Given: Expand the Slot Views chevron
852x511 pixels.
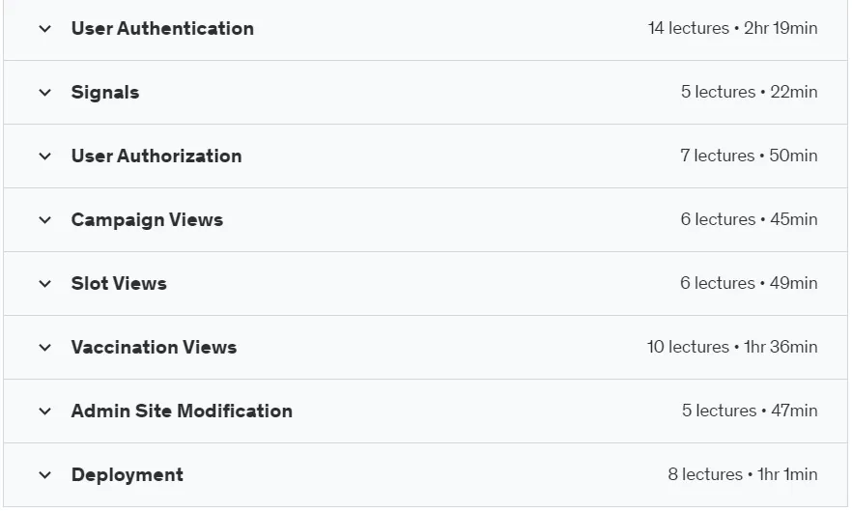Looking at the screenshot, I should (x=45, y=284).
